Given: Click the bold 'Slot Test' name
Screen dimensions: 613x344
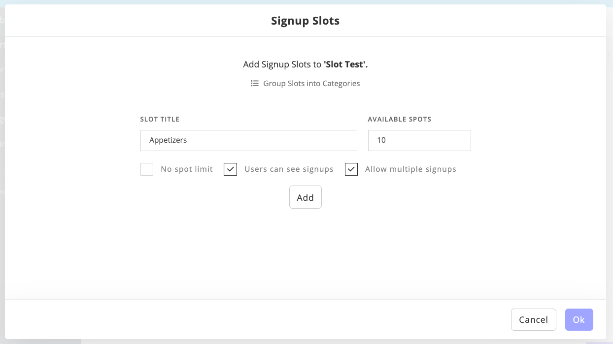Looking at the screenshot, I should 346,64.
